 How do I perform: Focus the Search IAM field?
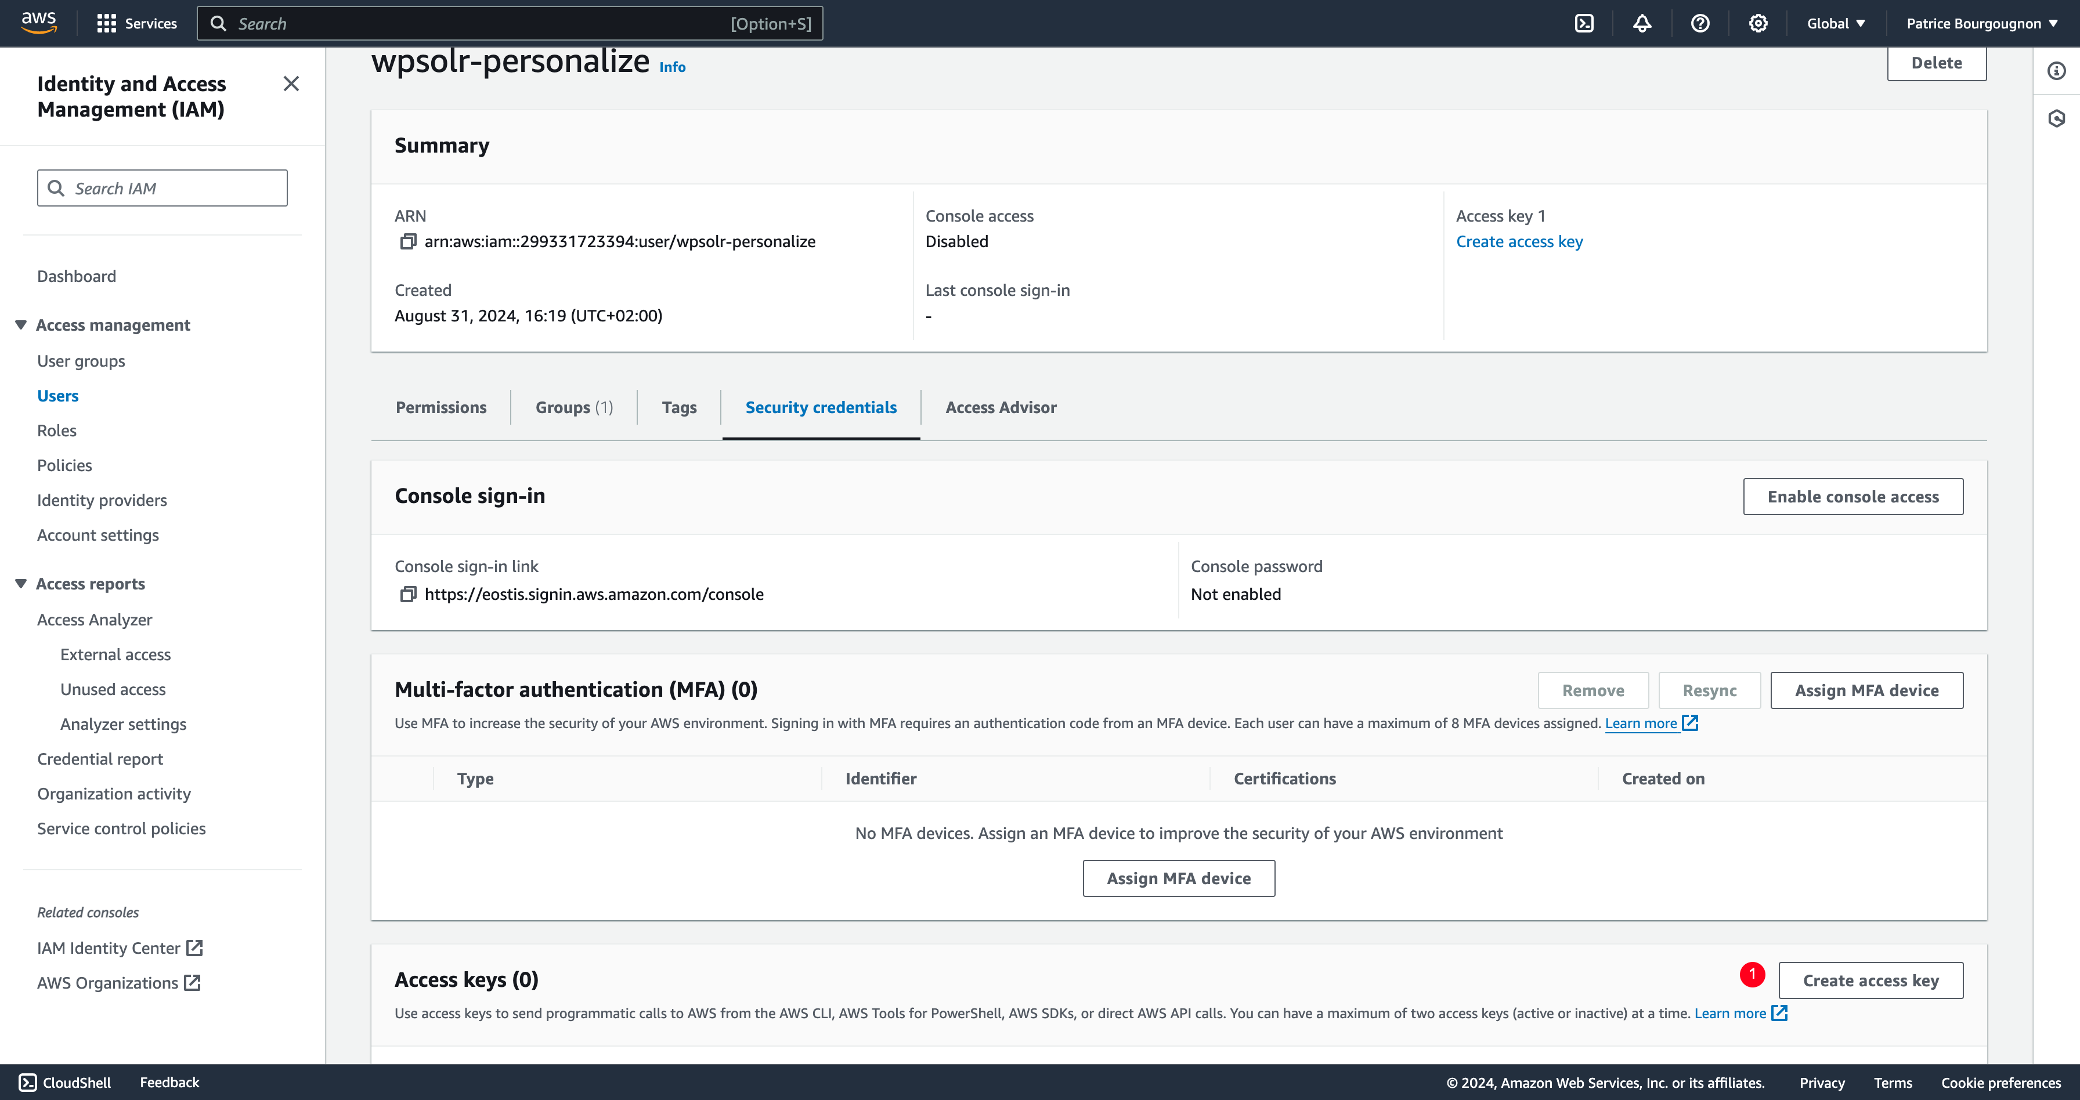pyautogui.click(x=162, y=188)
